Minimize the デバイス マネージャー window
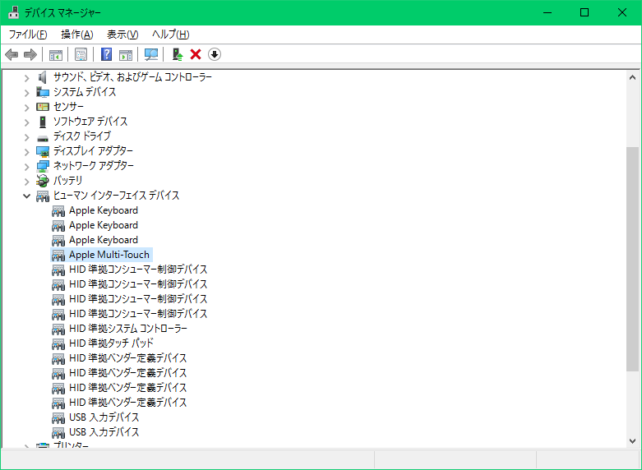 547,12
